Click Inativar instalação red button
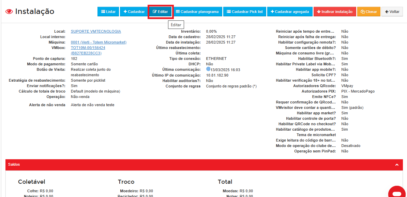This screenshot has width=407, height=197. click(x=335, y=12)
